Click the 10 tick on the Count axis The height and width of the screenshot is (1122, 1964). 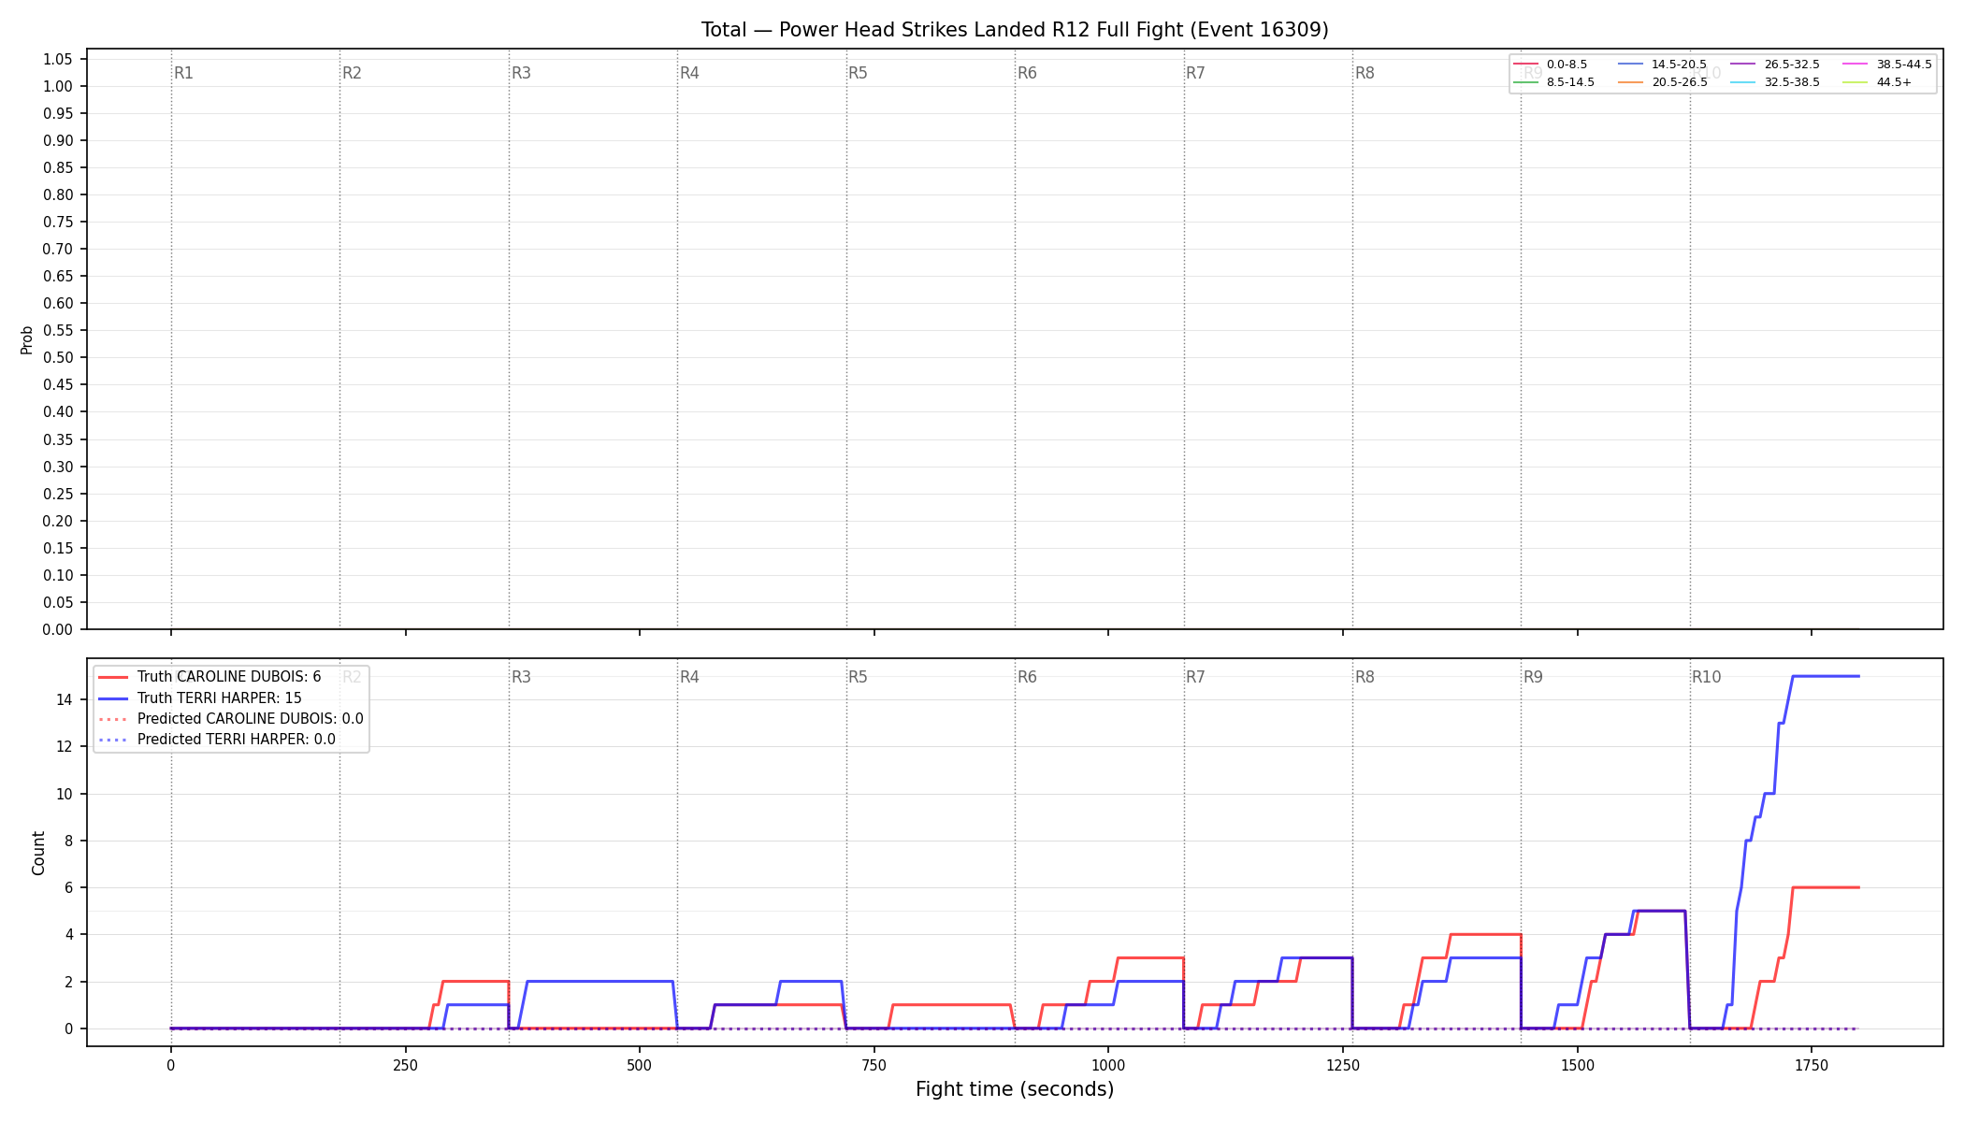(x=65, y=794)
